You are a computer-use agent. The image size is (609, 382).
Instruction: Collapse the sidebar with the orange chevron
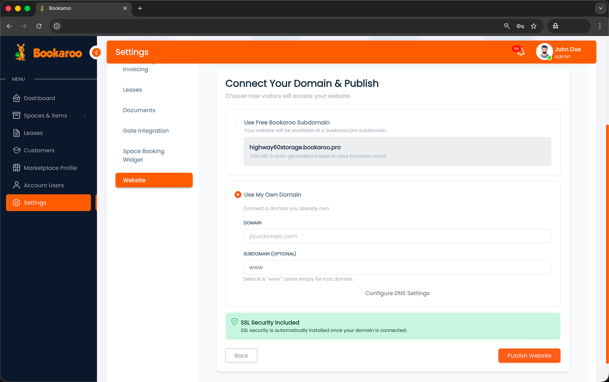point(96,52)
